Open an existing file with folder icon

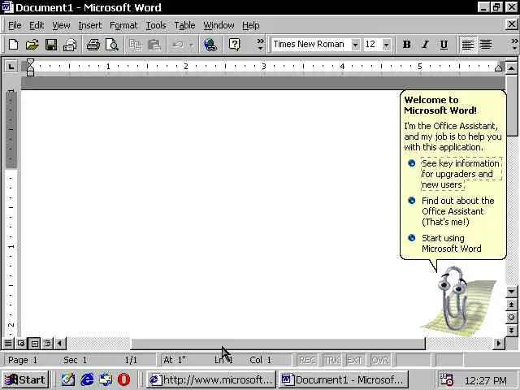32,45
